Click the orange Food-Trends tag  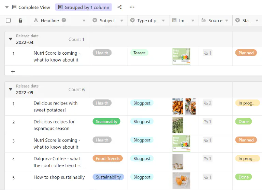[x=107, y=159]
